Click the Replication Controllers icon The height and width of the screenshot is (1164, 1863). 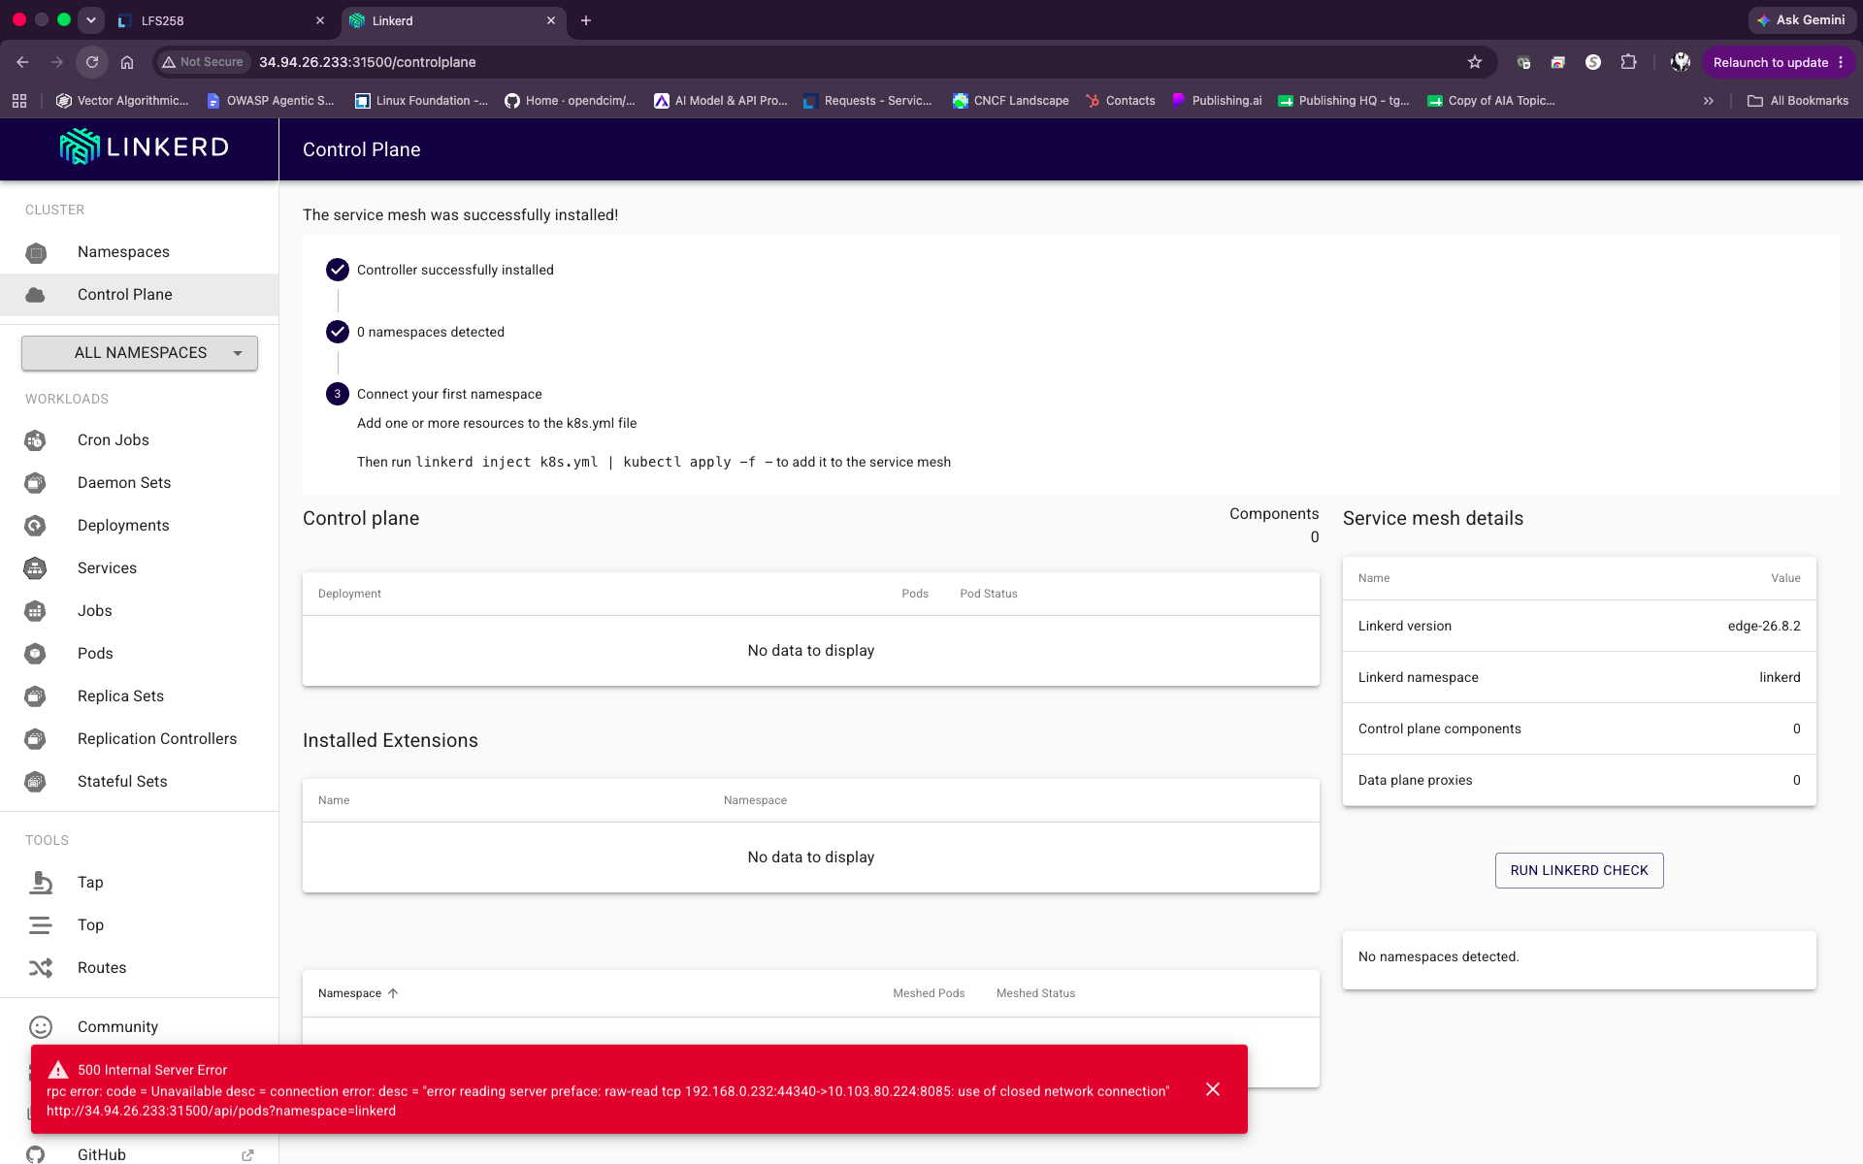pos(36,739)
